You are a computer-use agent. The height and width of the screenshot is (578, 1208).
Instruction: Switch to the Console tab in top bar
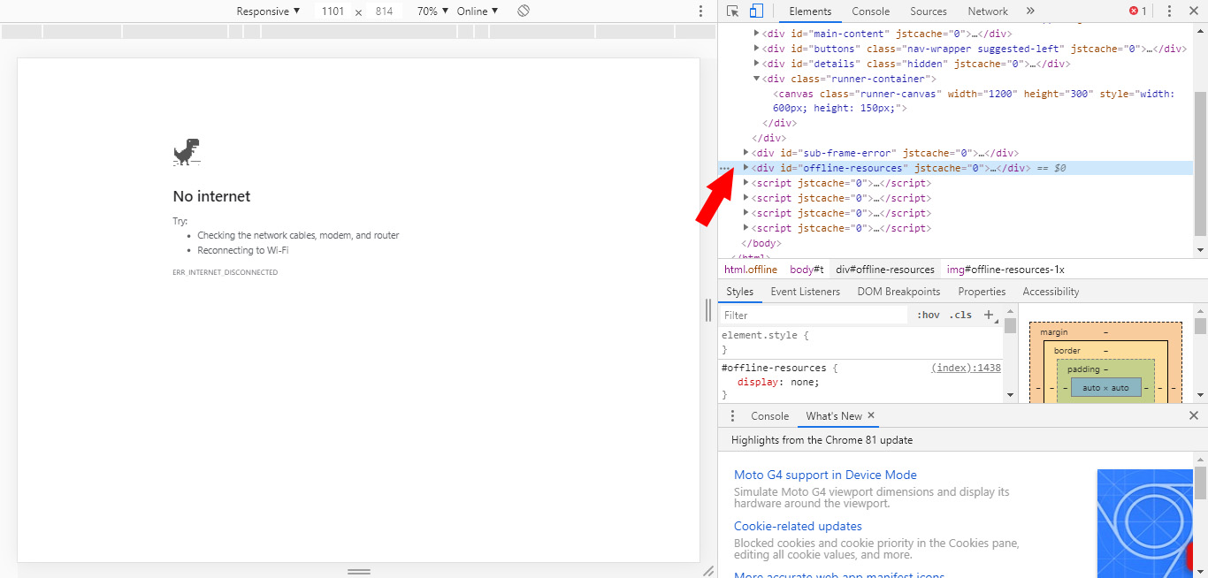[x=871, y=11]
